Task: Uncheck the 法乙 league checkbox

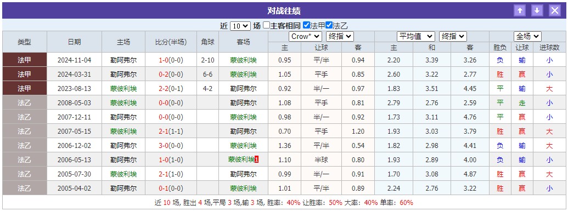Action: point(329,25)
